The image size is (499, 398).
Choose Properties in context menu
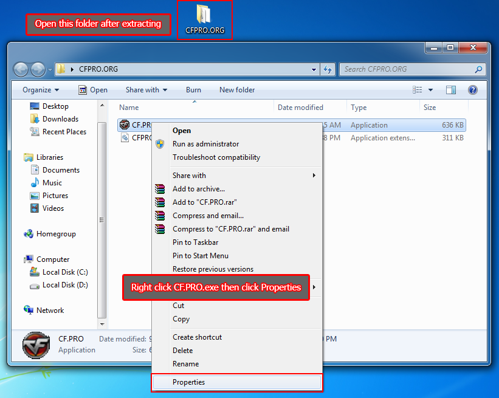tap(237, 382)
